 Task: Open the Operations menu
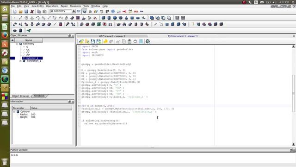click(x=52, y=6)
